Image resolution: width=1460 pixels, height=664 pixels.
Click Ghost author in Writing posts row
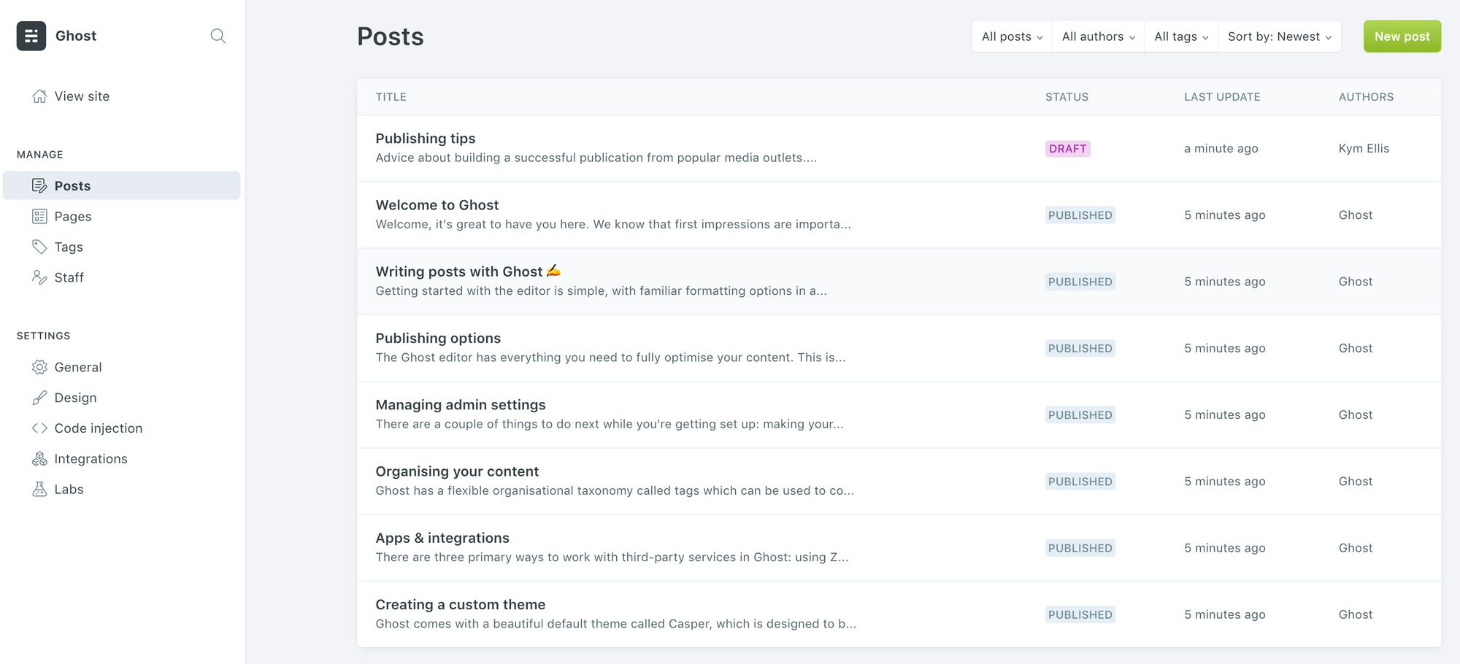pyautogui.click(x=1356, y=282)
